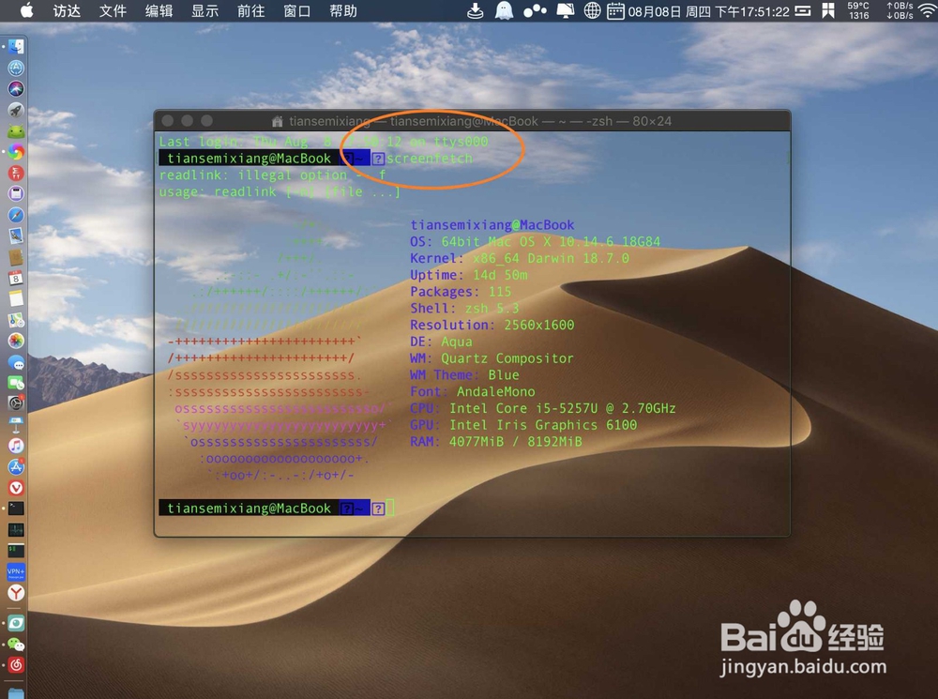Screen dimensions: 938x699
Task: Open the 前往 menu
Action: tap(250, 10)
